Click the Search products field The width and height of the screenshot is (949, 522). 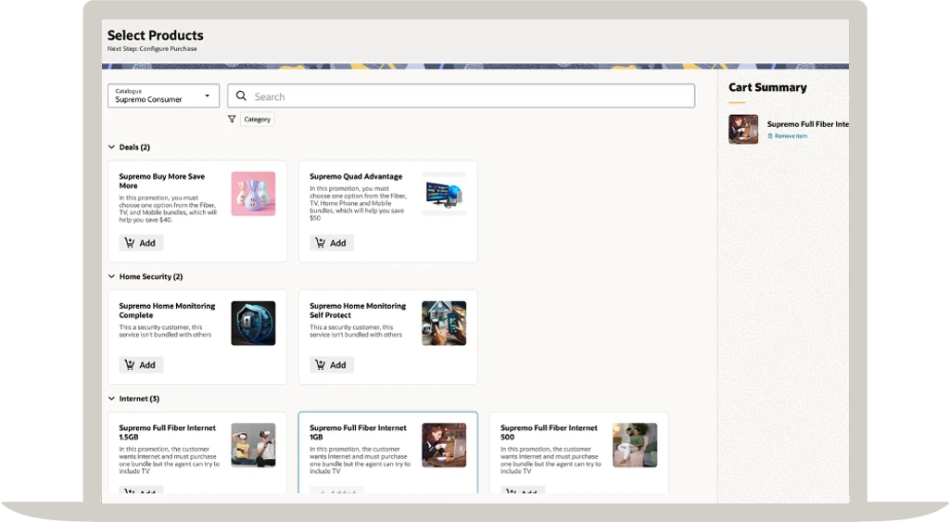461,96
